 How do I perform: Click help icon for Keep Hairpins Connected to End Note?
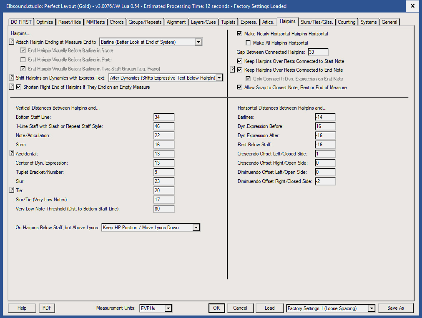coord(233,70)
